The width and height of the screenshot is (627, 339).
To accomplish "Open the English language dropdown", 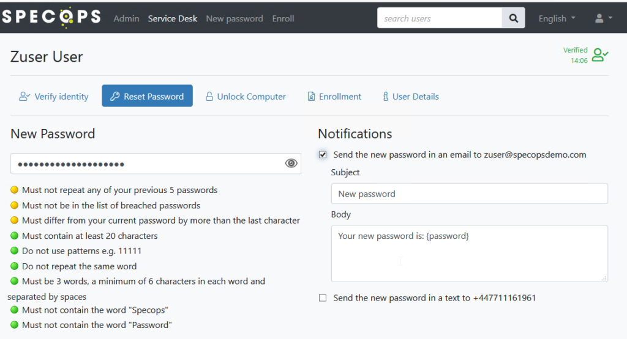I will point(557,18).
